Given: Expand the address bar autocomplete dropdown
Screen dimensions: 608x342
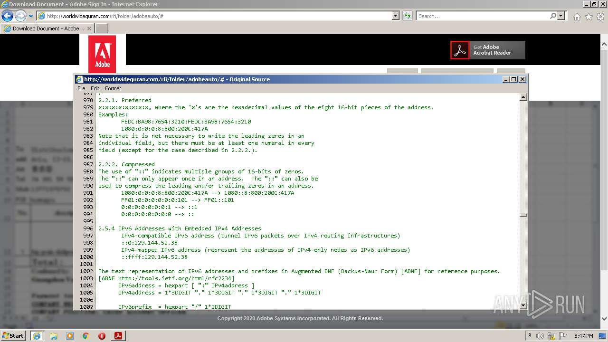Looking at the screenshot, I should coord(396,16).
